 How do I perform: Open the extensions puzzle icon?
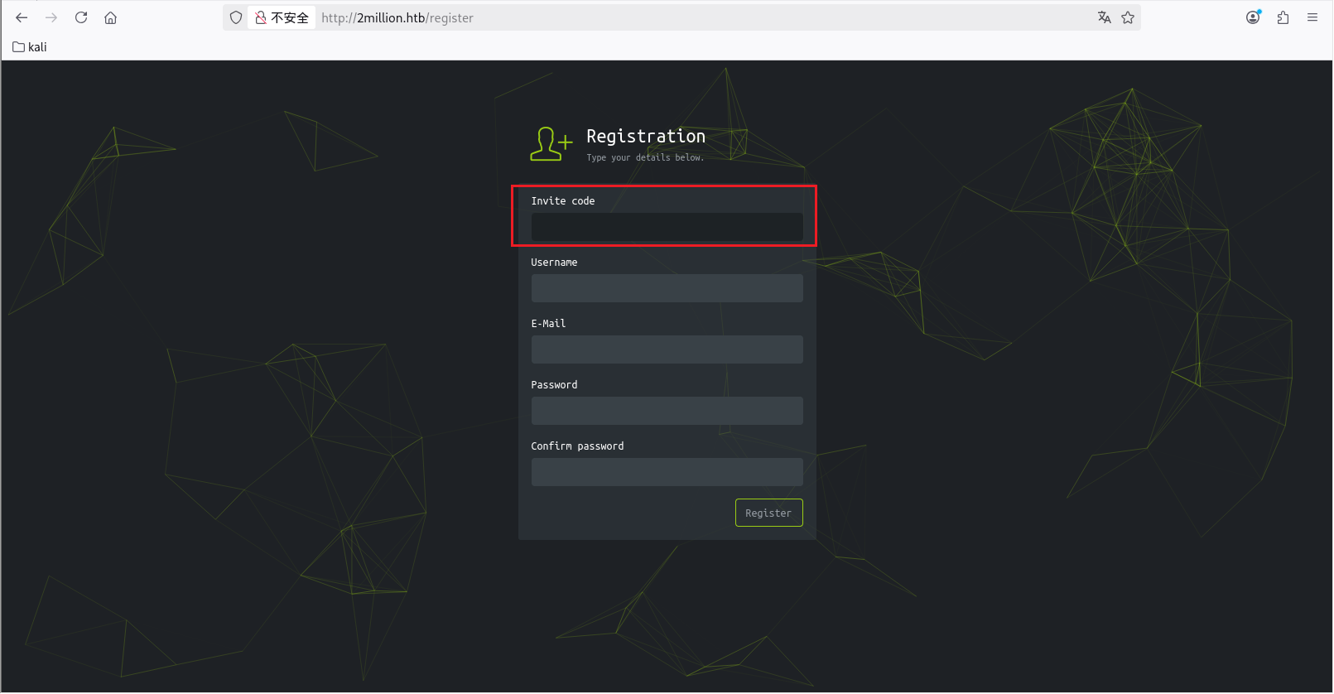[1283, 17]
